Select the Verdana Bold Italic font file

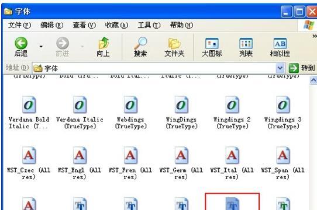coord(29,113)
